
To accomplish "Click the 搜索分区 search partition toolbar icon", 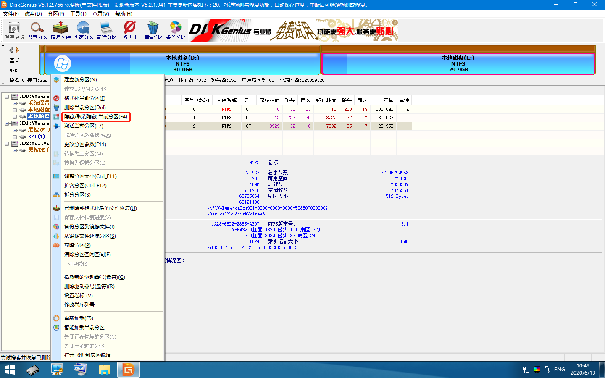I will point(37,30).
